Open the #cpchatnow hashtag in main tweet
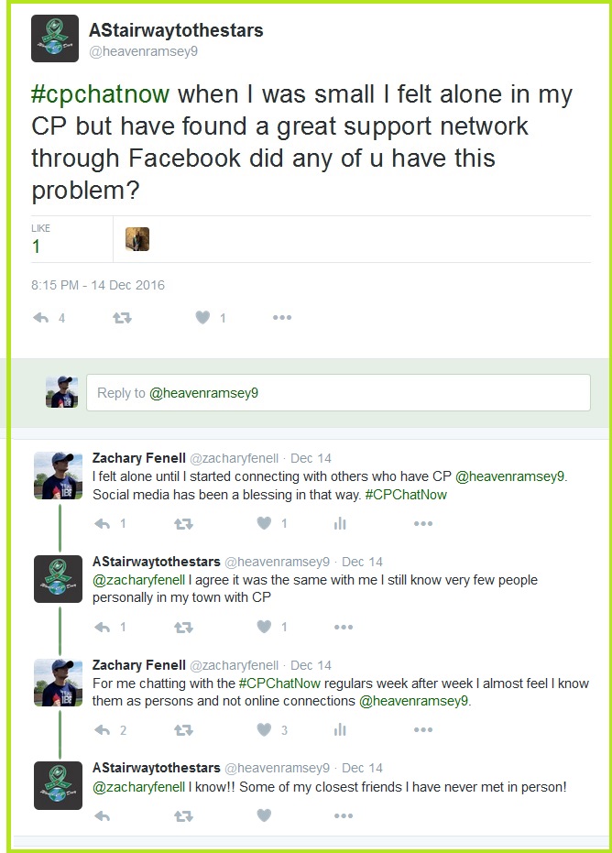 (101, 94)
